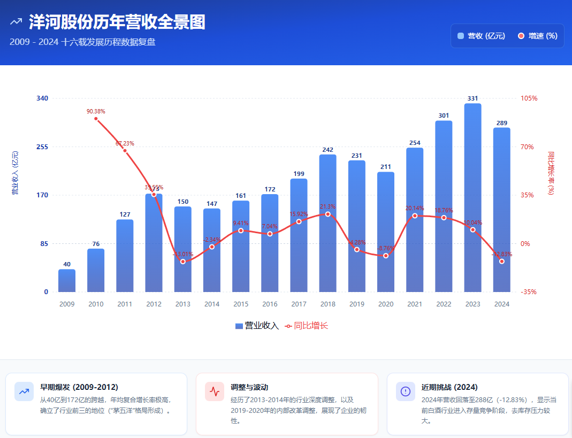Toggle the 同比增长 line in chart legend
This screenshot has width=572, height=438.
[310, 326]
